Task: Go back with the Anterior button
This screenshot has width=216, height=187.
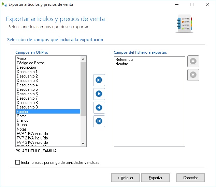Action: pos(125,178)
